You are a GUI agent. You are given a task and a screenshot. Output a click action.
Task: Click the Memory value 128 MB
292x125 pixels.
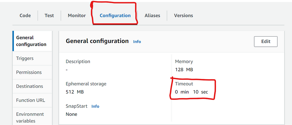click(184, 70)
